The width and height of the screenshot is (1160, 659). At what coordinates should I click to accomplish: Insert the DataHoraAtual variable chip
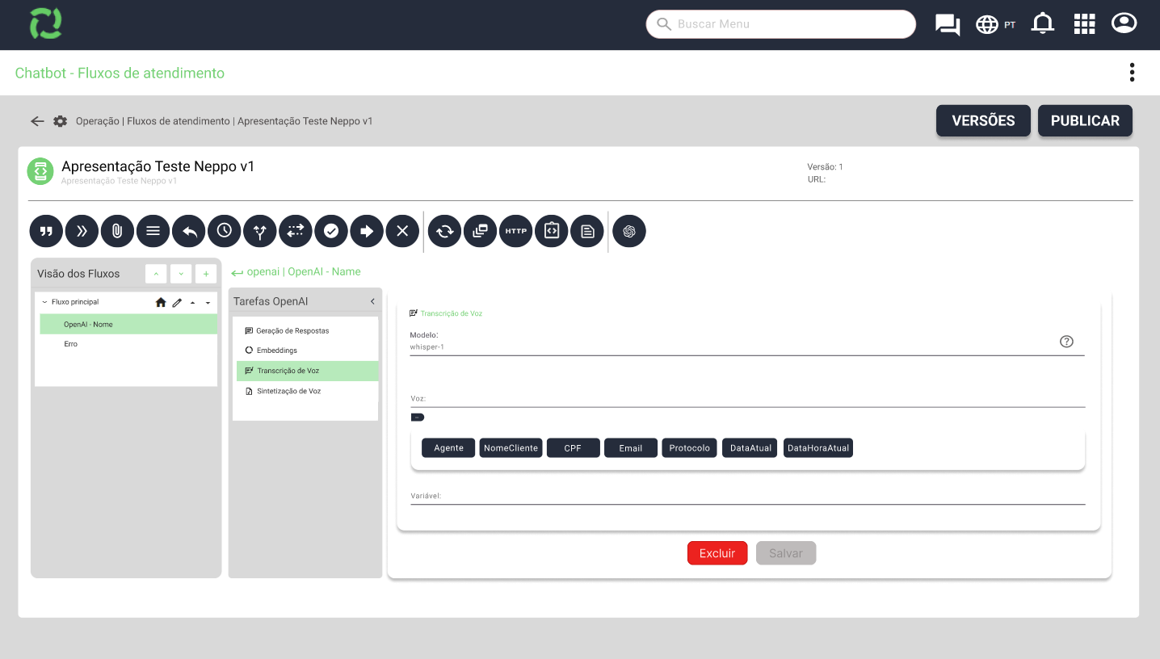pyautogui.click(x=818, y=448)
